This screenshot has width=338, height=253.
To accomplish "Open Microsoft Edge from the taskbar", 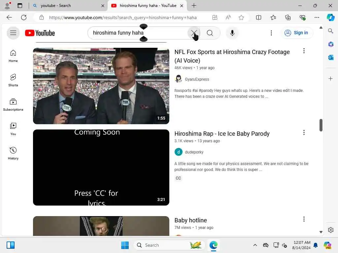I will [x=214, y=245].
